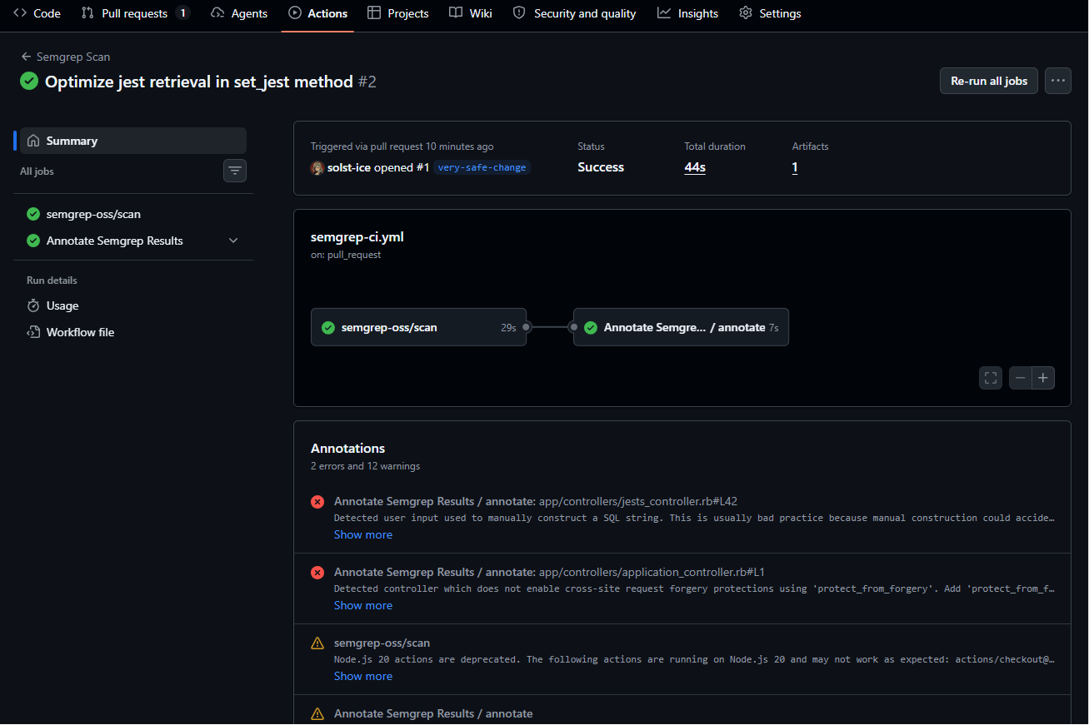The height and width of the screenshot is (725, 1089).
Task: Click the green success icon beside run title
Action: coord(29,81)
